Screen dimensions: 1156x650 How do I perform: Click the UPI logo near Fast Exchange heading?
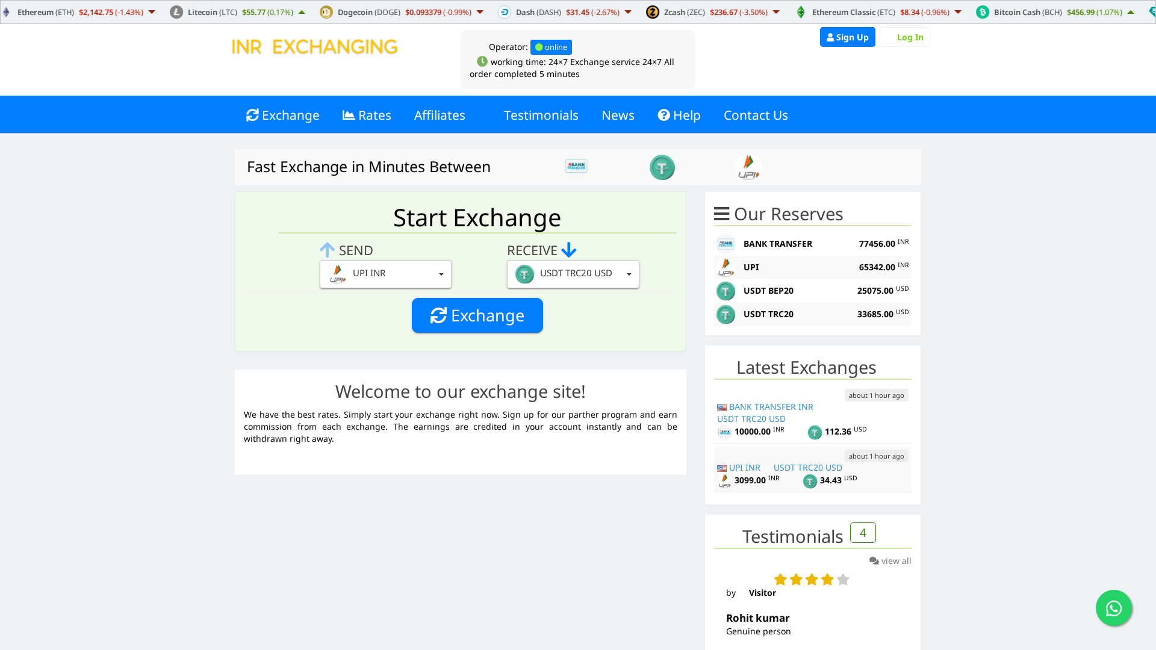click(x=748, y=167)
